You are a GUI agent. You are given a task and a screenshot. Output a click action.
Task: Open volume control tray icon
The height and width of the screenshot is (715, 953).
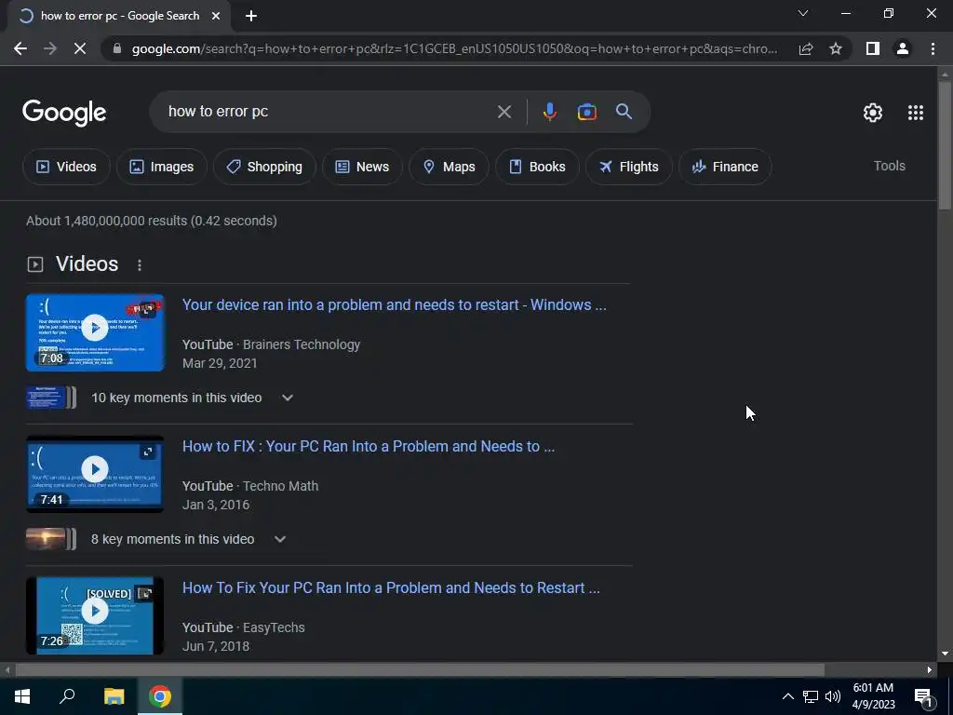coord(833,696)
